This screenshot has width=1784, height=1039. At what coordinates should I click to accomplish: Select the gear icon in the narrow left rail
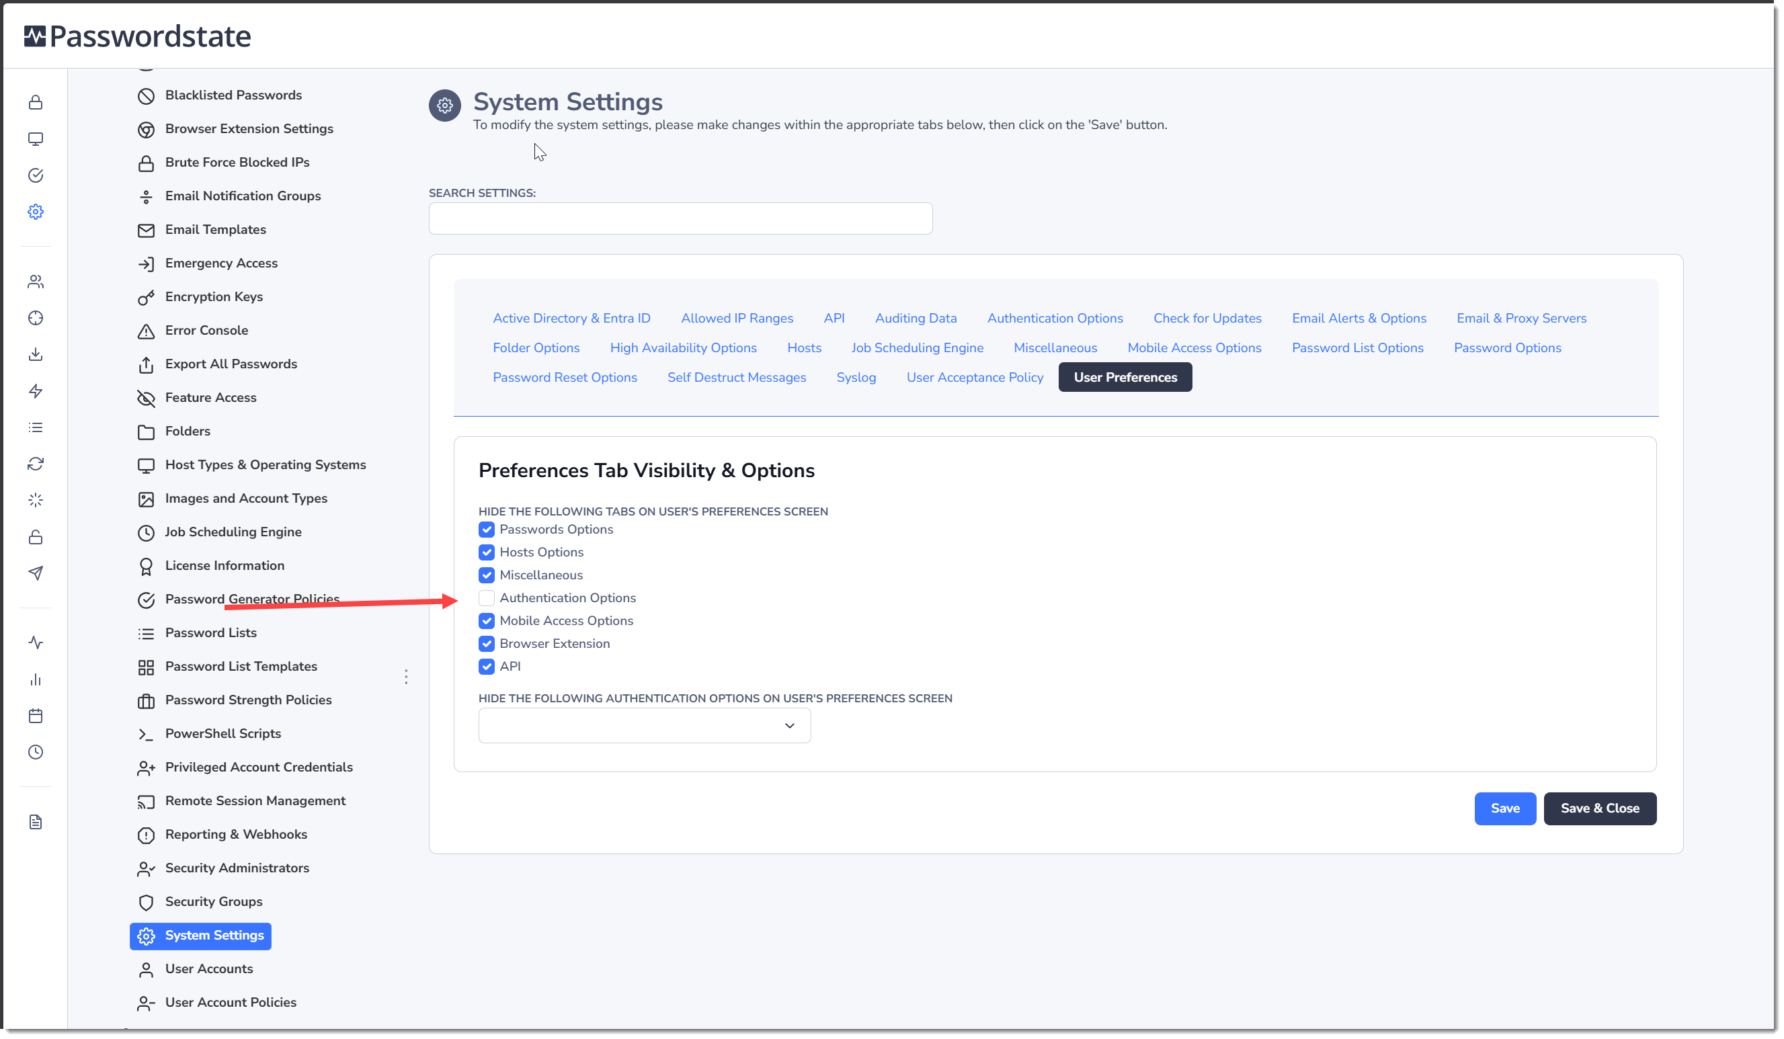point(36,212)
